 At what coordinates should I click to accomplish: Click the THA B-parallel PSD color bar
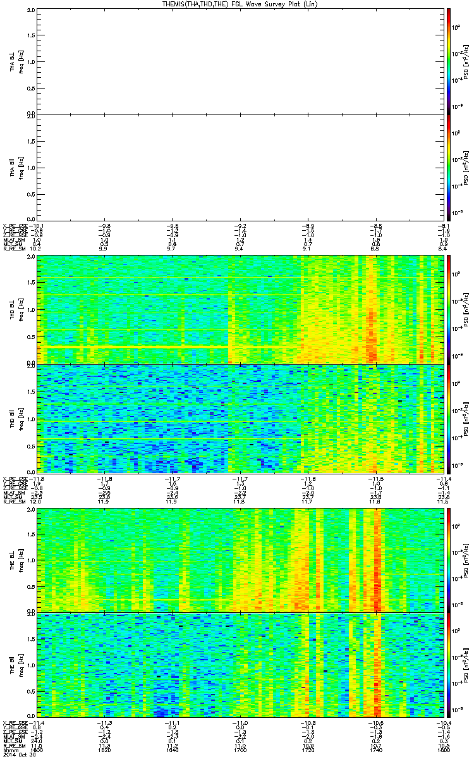tap(448, 168)
